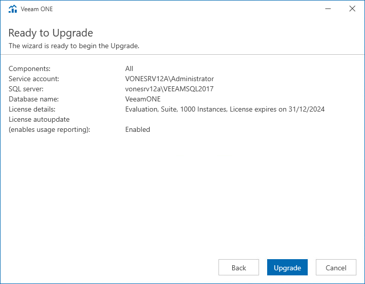365x284 pixels.
Task: Go back with the Back button
Action: tap(239, 267)
